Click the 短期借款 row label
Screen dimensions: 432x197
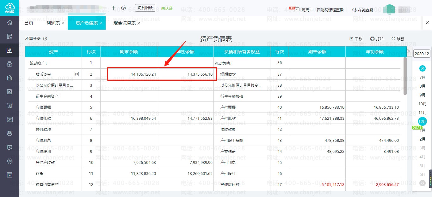pyautogui.click(x=228, y=74)
